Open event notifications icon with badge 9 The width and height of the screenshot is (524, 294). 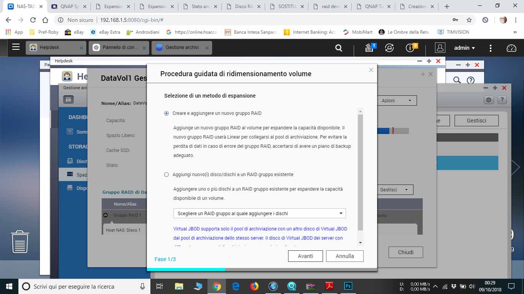410,48
